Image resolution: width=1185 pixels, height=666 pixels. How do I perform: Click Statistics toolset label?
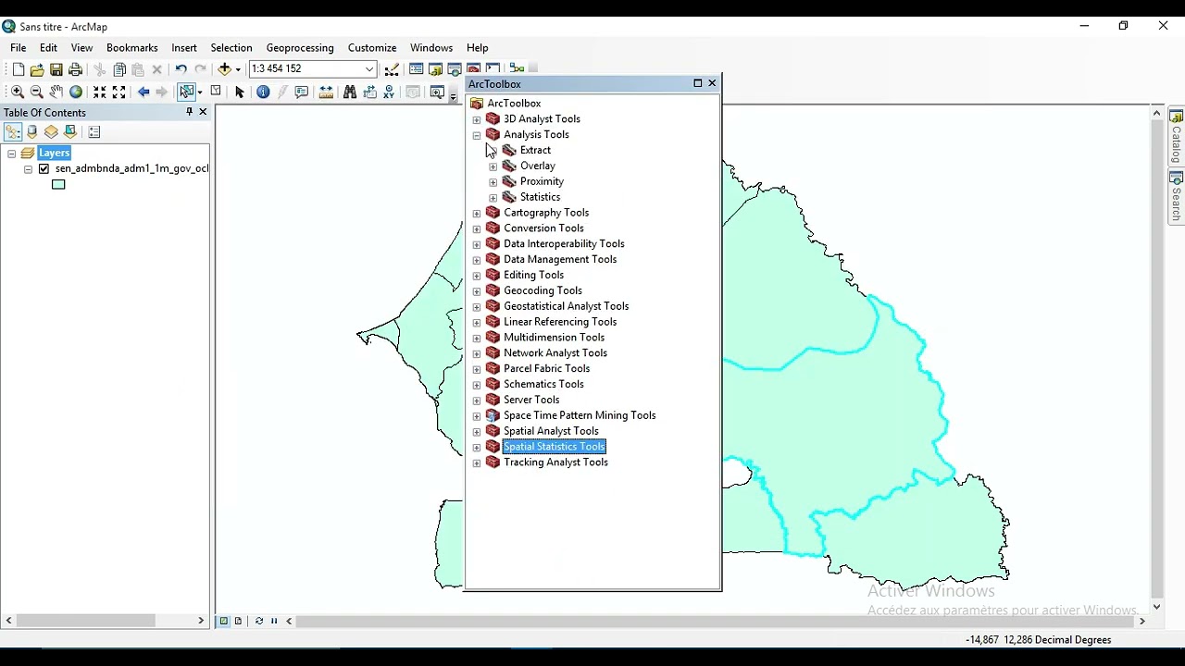[540, 197]
